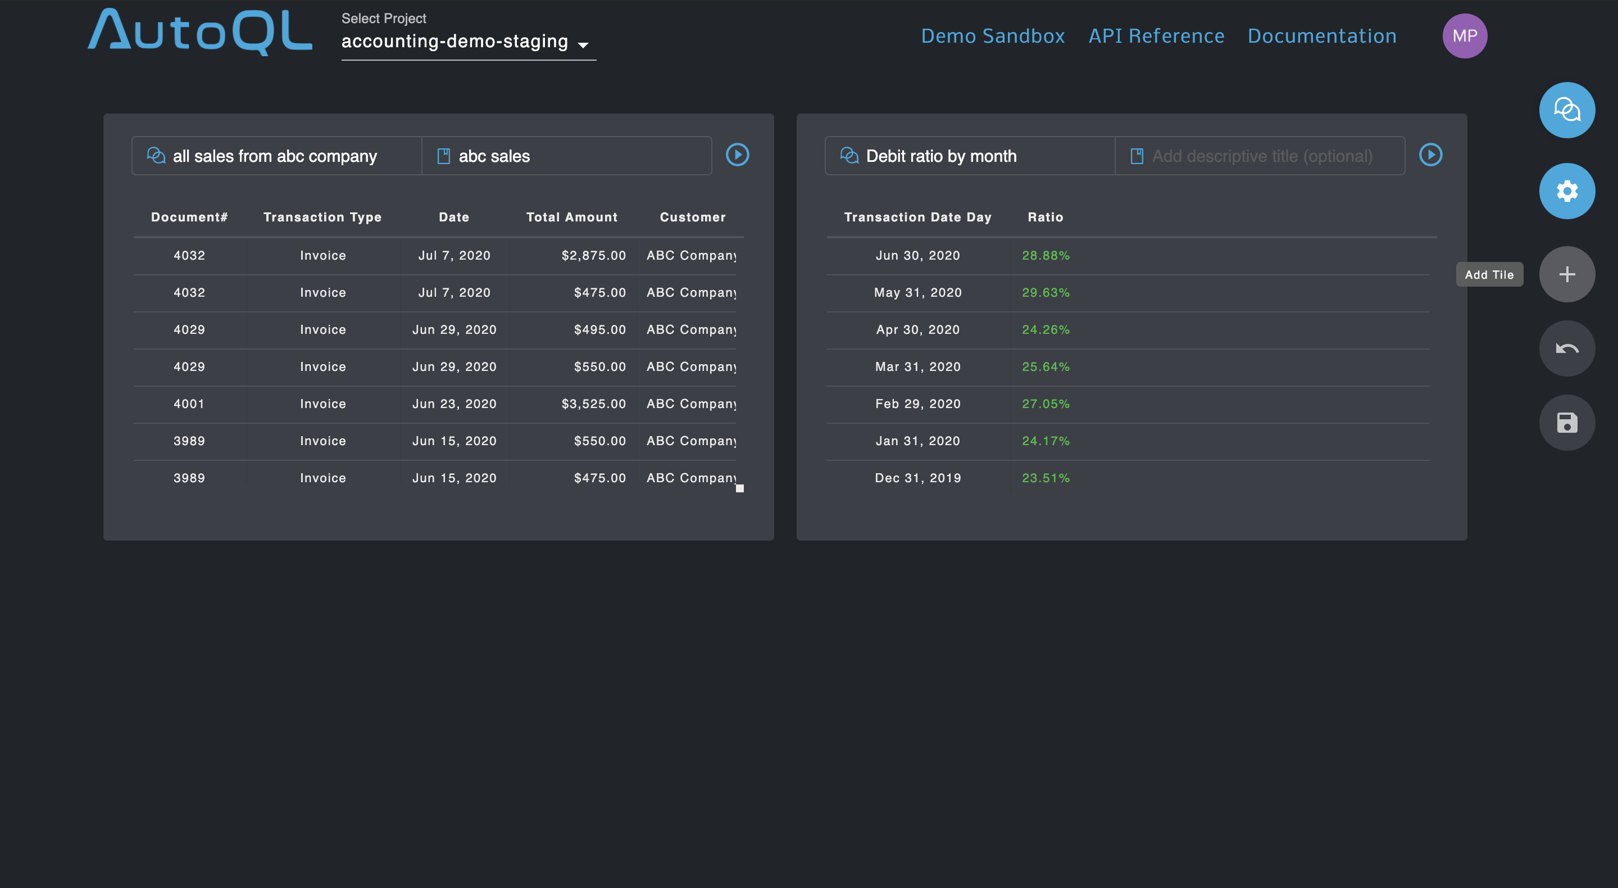Click the 27.05% ratio value
The height and width of the screenshot is (888, 1618).
point(1045,404)
